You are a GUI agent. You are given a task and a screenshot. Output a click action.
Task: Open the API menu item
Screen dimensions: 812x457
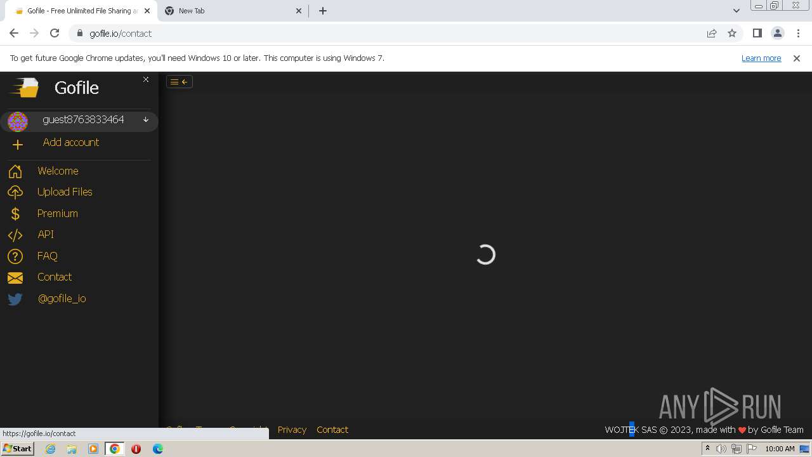point(46,234)
